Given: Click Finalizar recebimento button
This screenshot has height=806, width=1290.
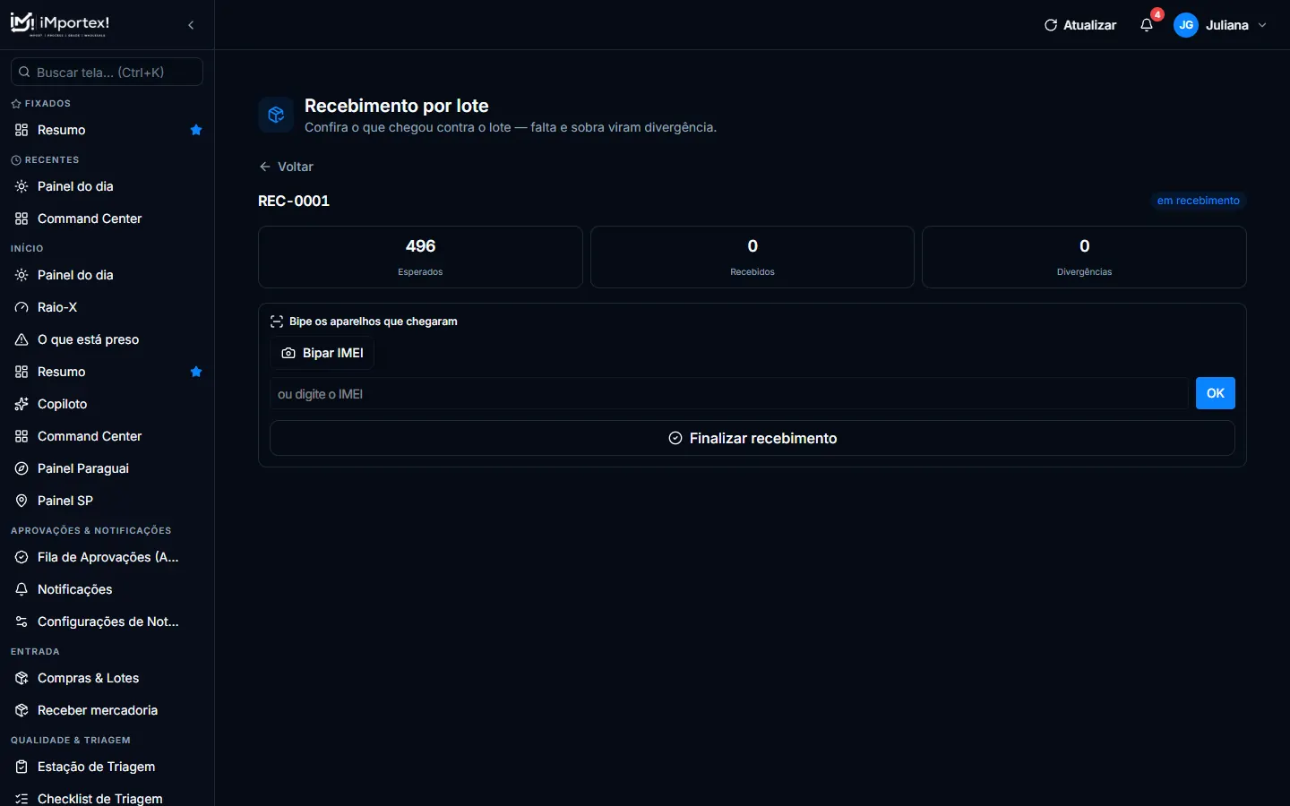Looking at the screenshot, I should click(752, 438).
